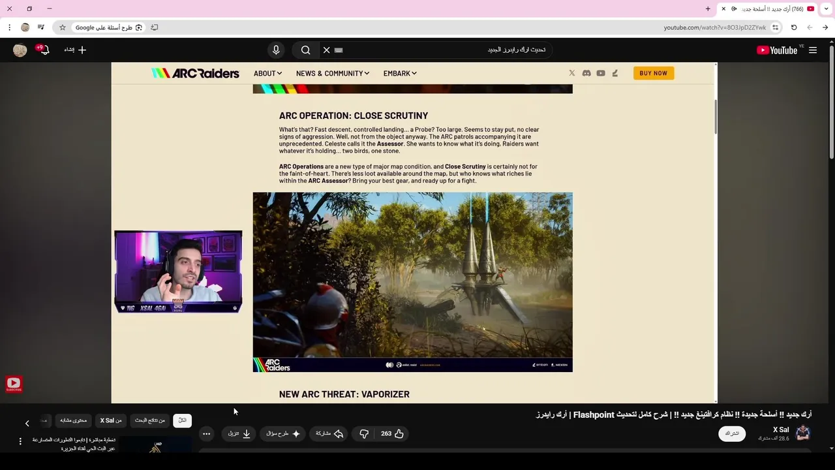Image resolution: width=835 pixels, height=470 pixels.
Task: Open the recommended live video thumbnail
Action: [155, 445]
